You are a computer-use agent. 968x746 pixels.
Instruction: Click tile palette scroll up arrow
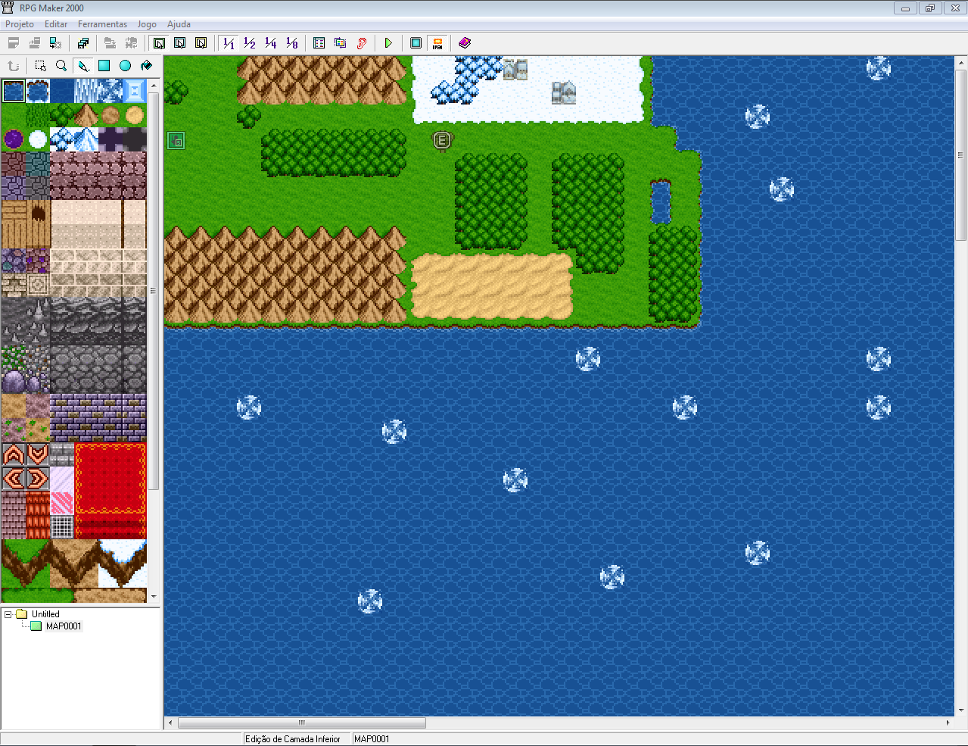click(154, 85)
